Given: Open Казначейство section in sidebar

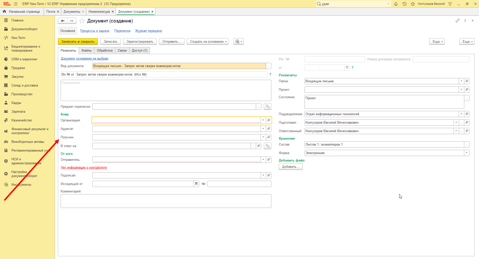Looking at the screenshot, I should [x=22, y=120].
